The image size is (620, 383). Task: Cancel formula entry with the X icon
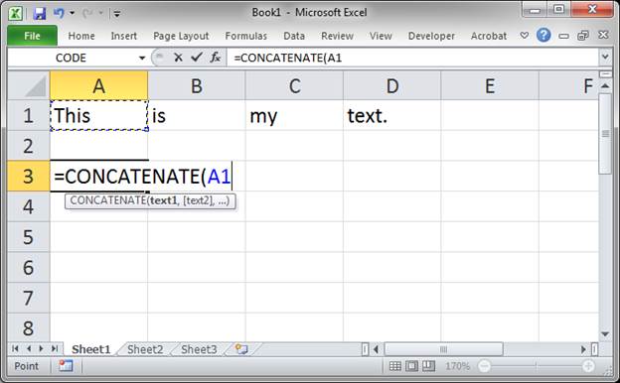click(178, 58)
